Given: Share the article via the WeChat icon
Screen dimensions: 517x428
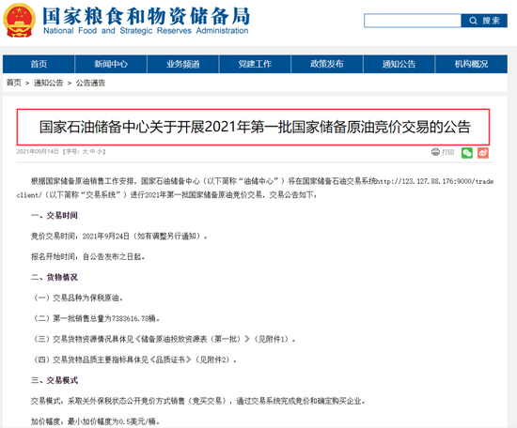Looking at the screenshot, I should pyautogui.click(x=467, y=153).
